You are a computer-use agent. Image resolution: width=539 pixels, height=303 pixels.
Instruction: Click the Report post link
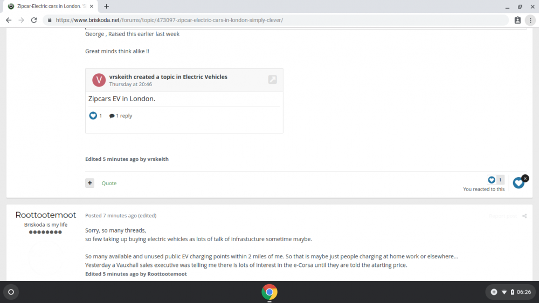click(x=502, y=216)
